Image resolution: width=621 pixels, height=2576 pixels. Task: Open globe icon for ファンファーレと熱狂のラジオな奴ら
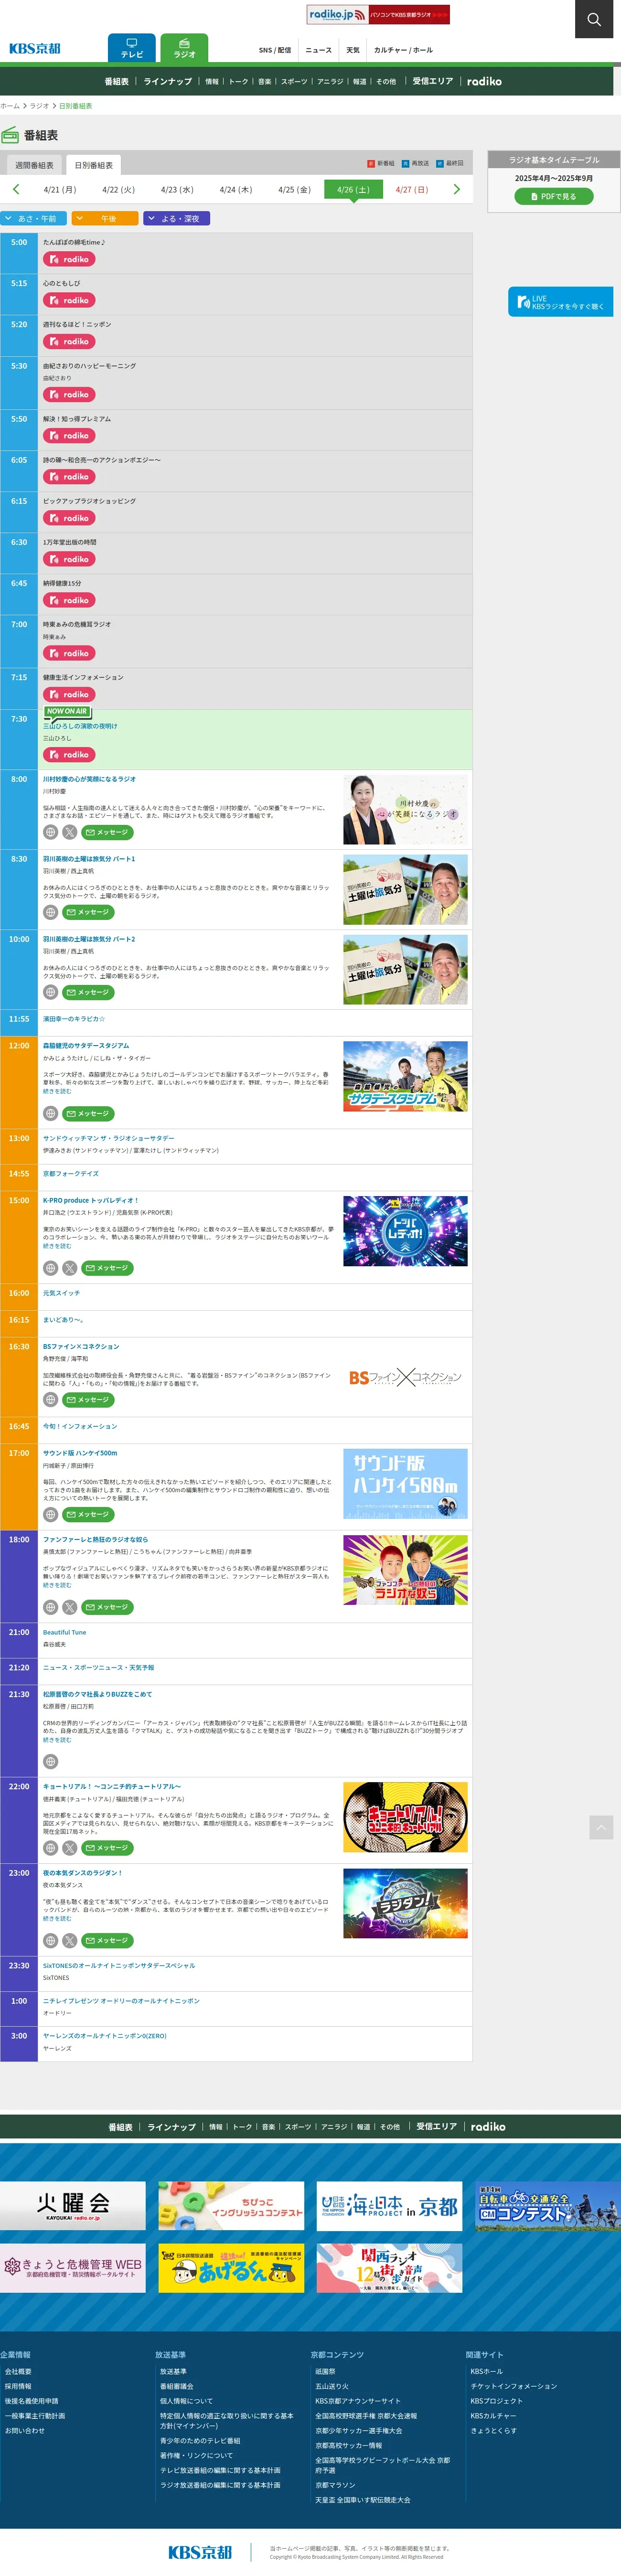(50, 1607)
